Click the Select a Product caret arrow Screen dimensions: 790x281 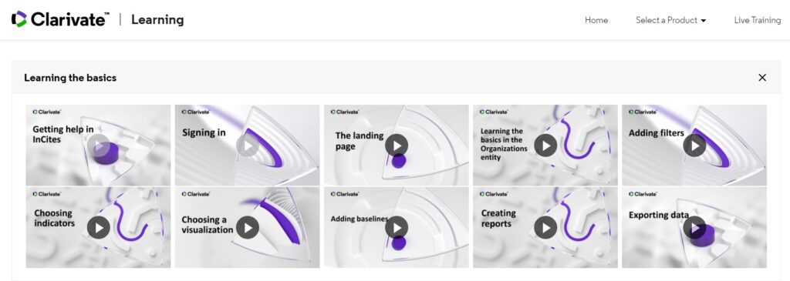[704, 21]
